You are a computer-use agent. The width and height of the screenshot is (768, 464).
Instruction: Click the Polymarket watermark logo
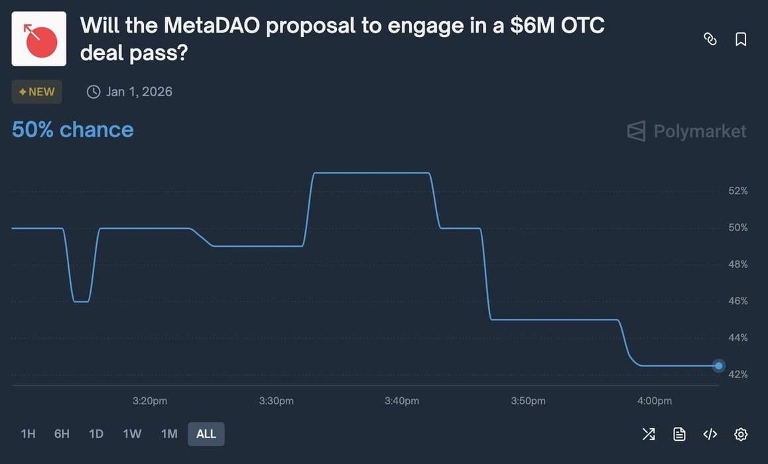686,131
